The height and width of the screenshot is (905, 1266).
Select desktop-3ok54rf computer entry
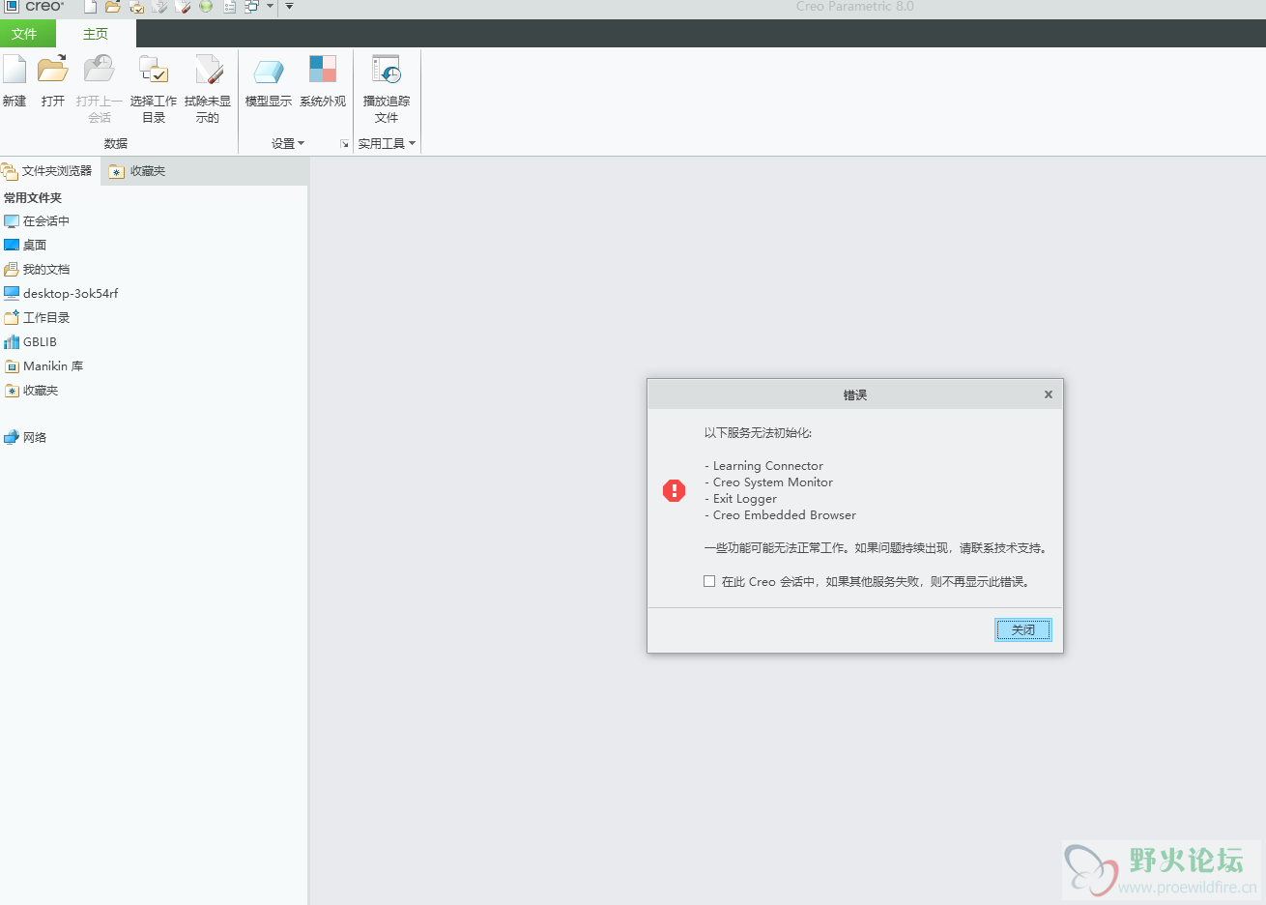coord(61,293)
